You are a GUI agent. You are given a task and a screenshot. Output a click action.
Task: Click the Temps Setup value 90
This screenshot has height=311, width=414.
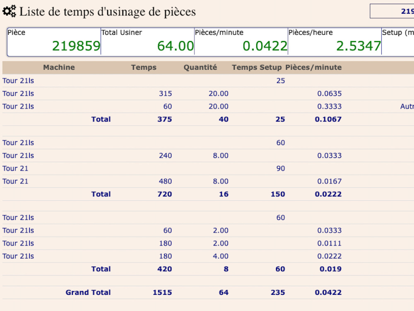[281, 168]
